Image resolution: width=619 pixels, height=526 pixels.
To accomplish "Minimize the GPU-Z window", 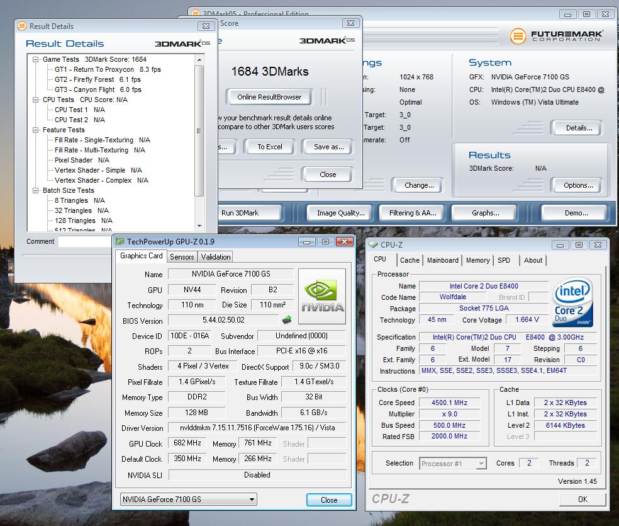I will 307,241.
